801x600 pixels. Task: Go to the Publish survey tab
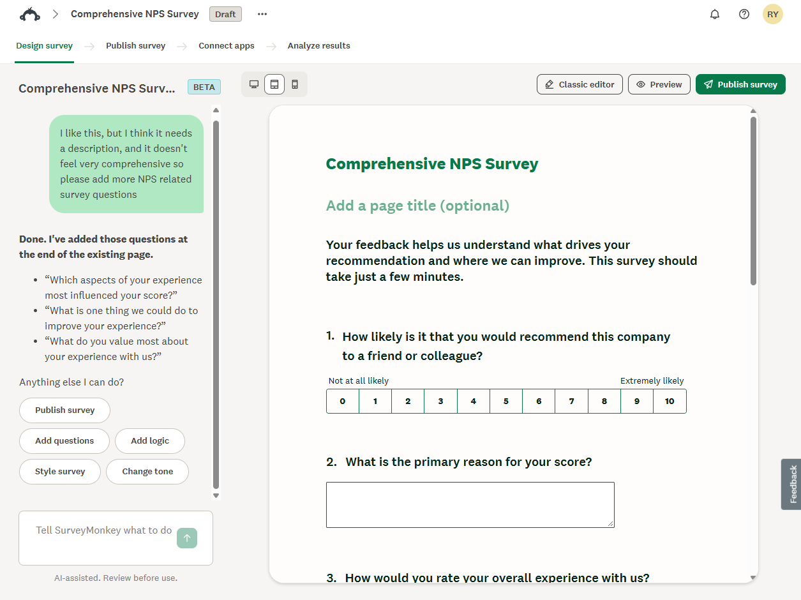(136, 46)
